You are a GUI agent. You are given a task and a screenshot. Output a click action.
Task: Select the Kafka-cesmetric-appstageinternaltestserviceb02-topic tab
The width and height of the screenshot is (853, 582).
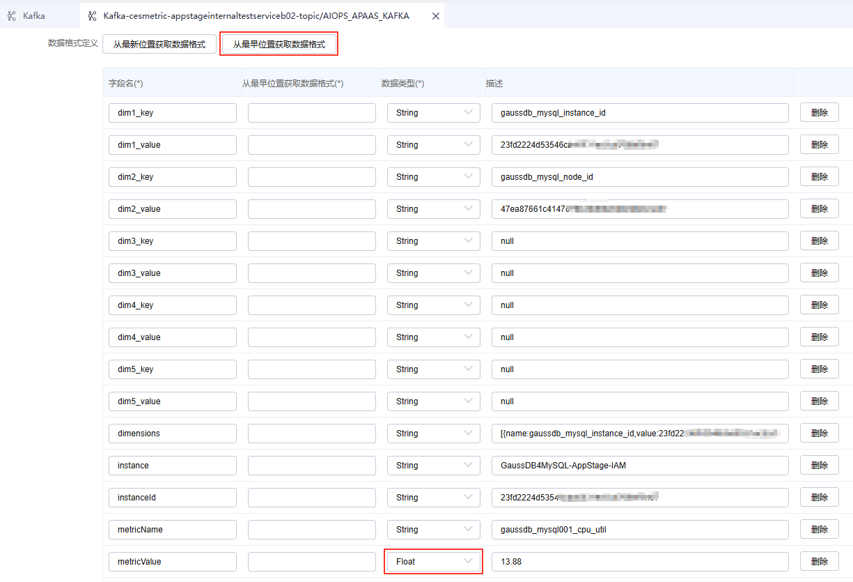click(256, 15)
